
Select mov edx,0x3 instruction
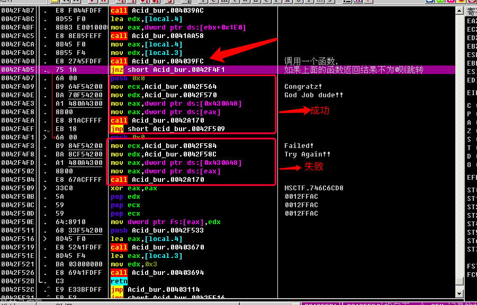[134, 265]
